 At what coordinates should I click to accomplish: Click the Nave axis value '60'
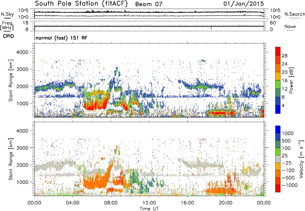pyautogui.click(x=273, y=23)
